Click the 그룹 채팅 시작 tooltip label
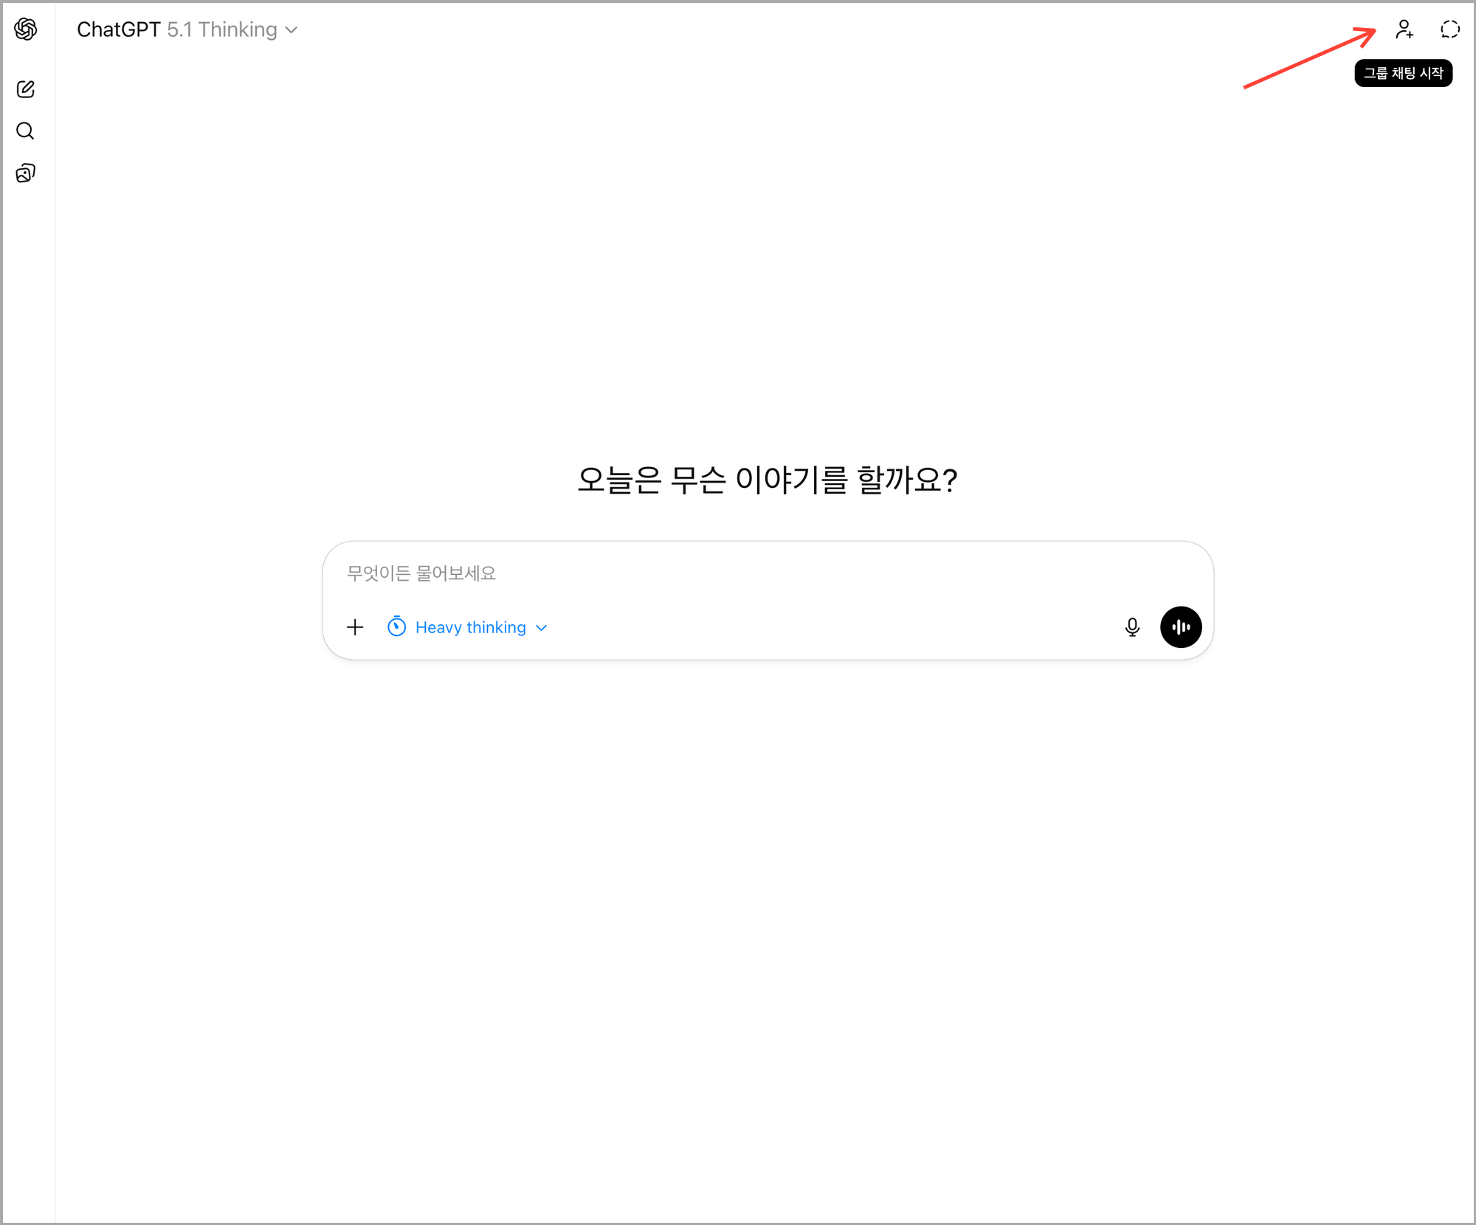Screen dimensions: 1476x1225 pyautogui.click(x=1403, y=73)
